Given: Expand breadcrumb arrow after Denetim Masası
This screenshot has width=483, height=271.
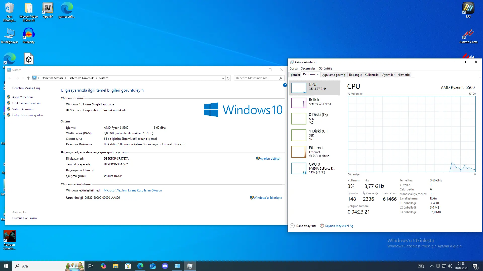Looking at the screenshot, I should tap(66, 78).
